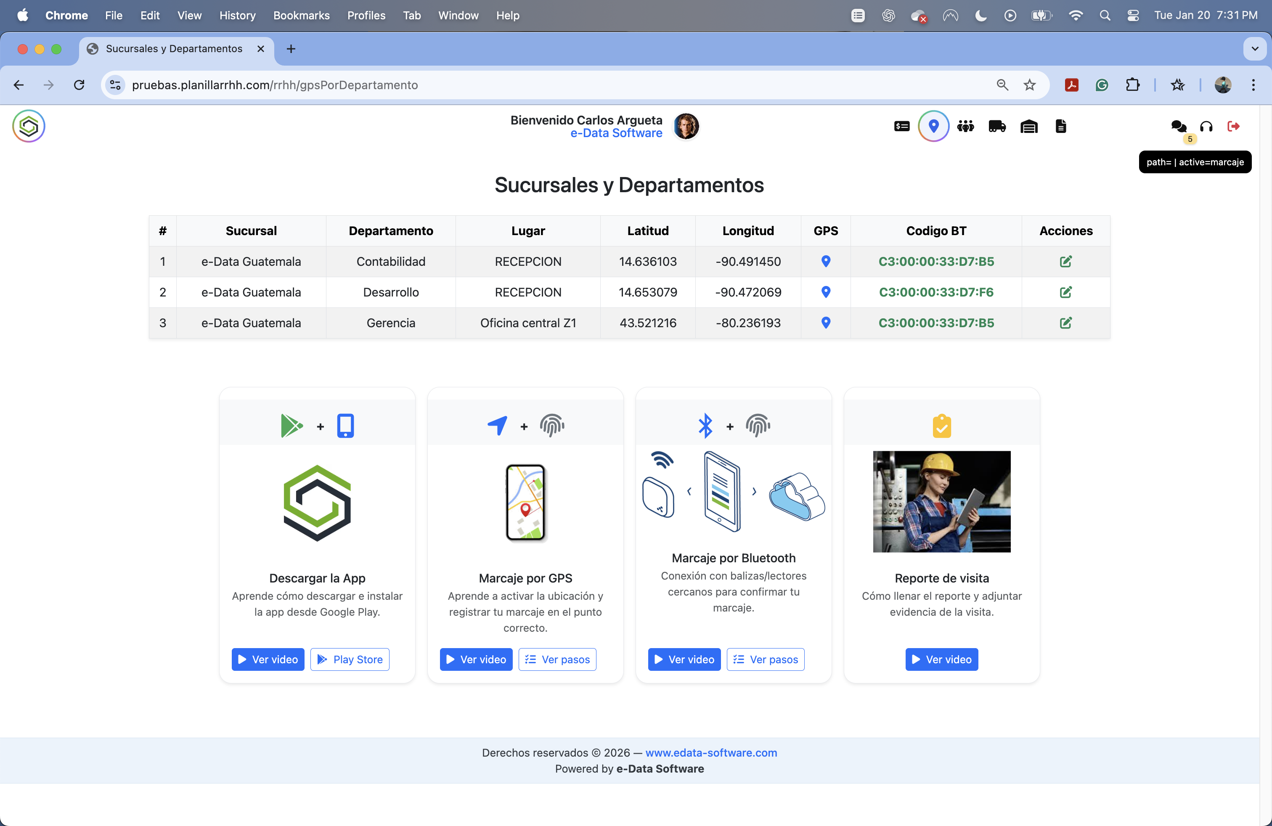
Task: Click the document file icon
Action: click(1061, 127)
